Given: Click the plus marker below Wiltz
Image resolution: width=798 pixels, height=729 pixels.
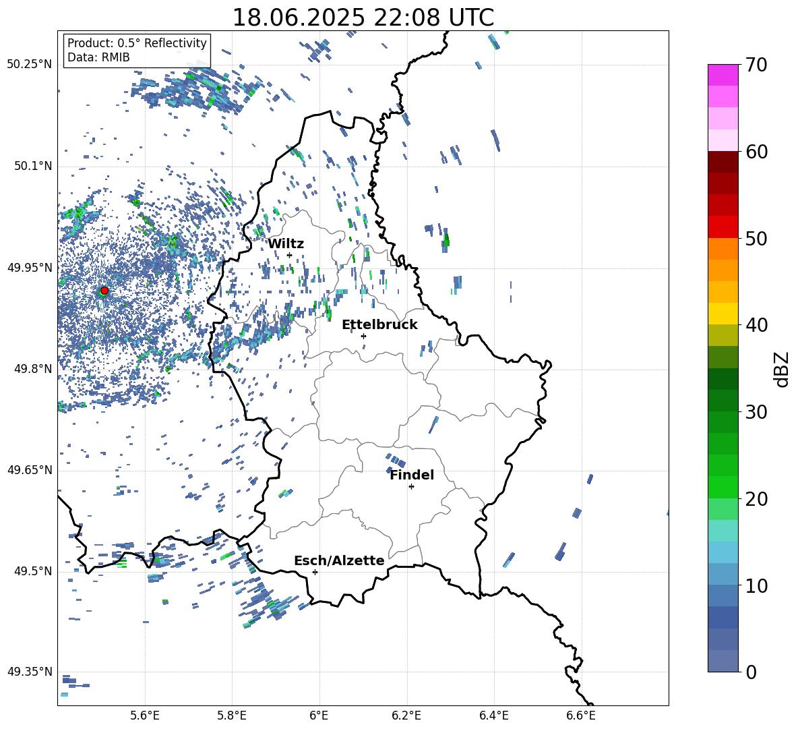Looking at the screenshot, I should tap(290, 255).
